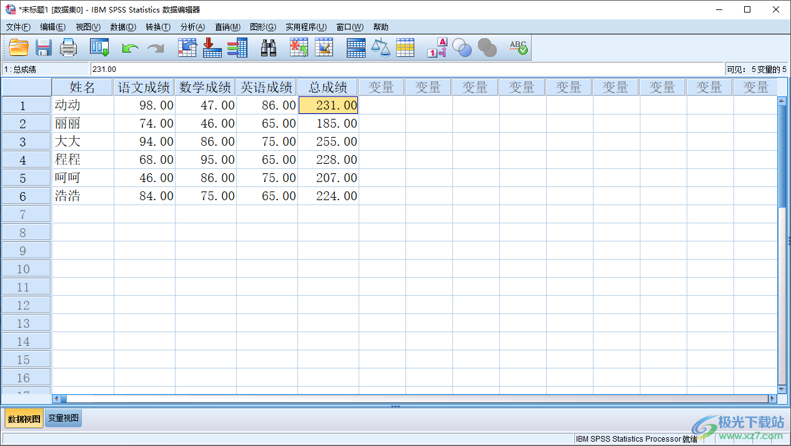Open the 窗口(W) menu
791x446 pixels.
pyautogui.click(x=350, y=27)
